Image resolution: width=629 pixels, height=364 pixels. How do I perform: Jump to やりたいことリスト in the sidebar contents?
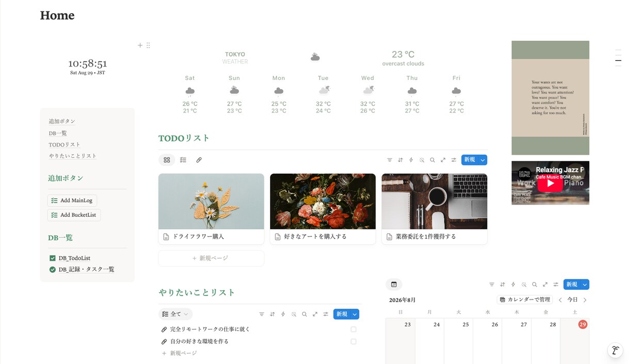click(x=73, y=156)
